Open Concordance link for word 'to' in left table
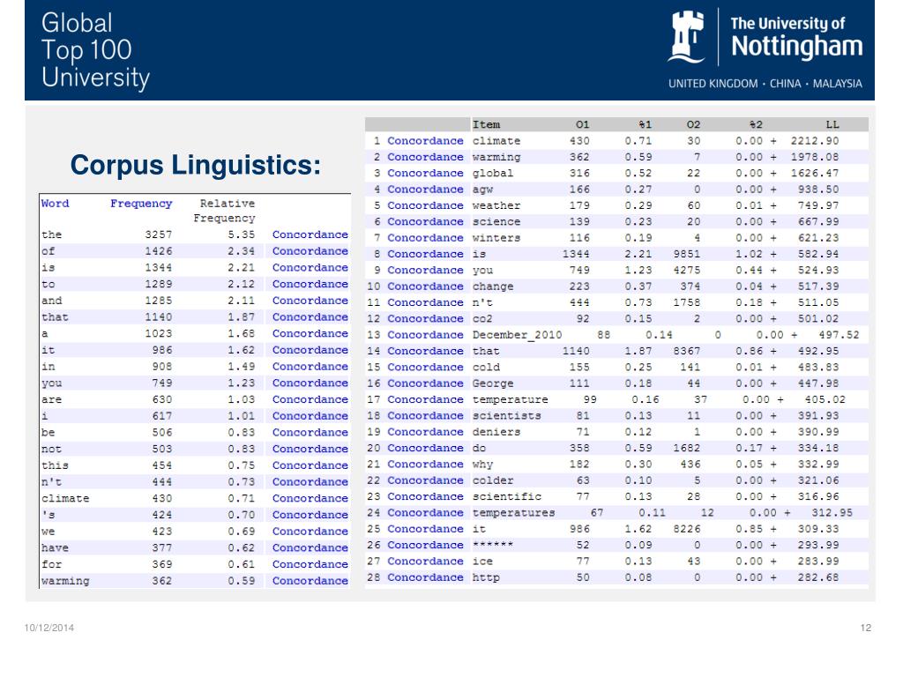Viewport: 903px width, 677px height. coord(310,284)
